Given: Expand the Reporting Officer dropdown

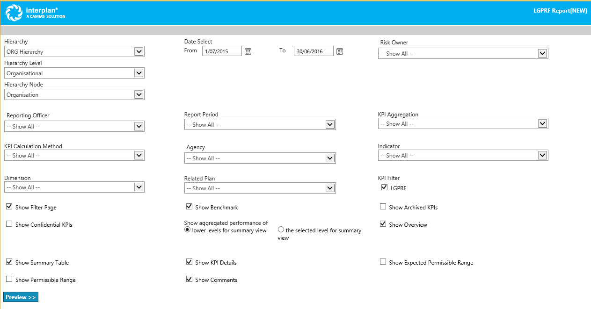Looking at the screenshot, I should tap(74, 126).
